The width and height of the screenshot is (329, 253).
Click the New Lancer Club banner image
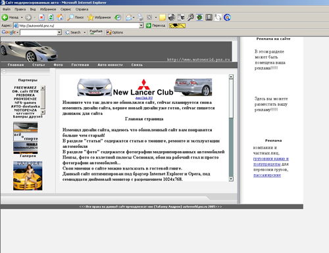pyautogui.click(x=145, y=87)
